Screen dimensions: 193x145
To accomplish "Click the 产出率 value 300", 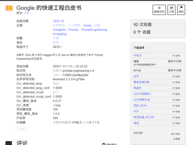I will click(55, 118).
